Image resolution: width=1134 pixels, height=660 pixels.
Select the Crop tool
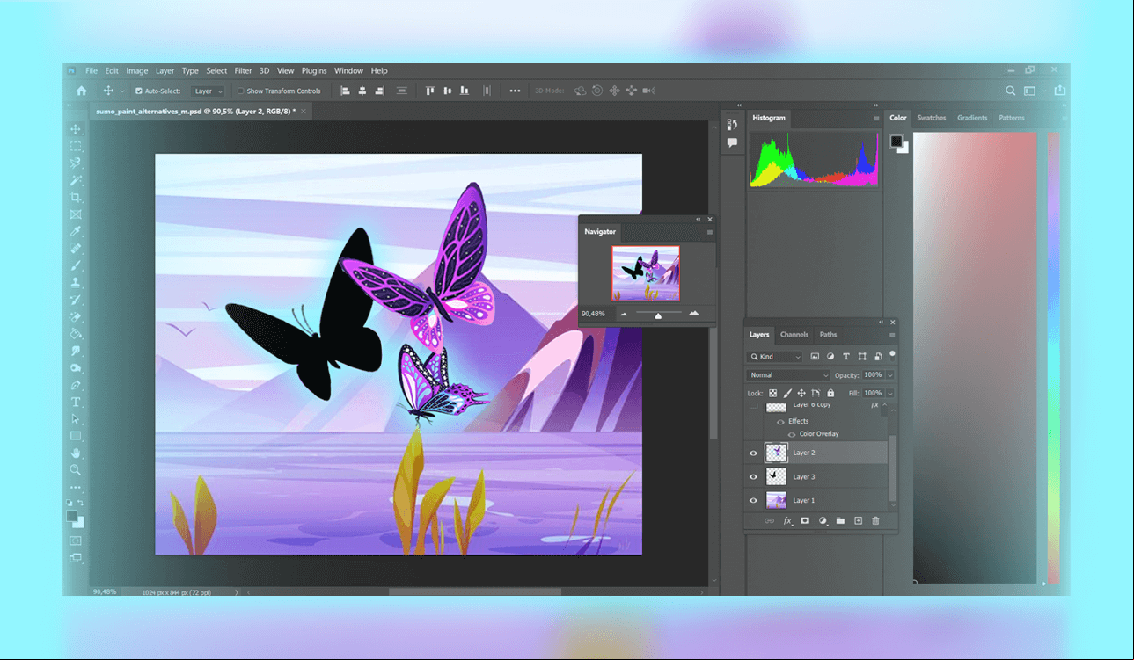point(76,197)
